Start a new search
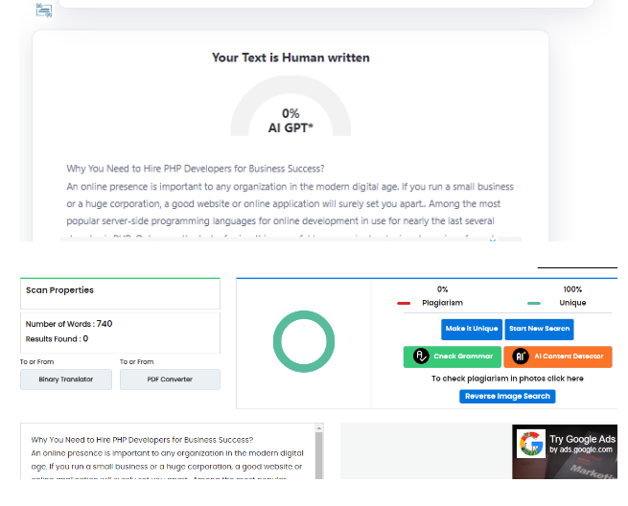The height and width of the screenshot is (506, 628). [539, 329]
